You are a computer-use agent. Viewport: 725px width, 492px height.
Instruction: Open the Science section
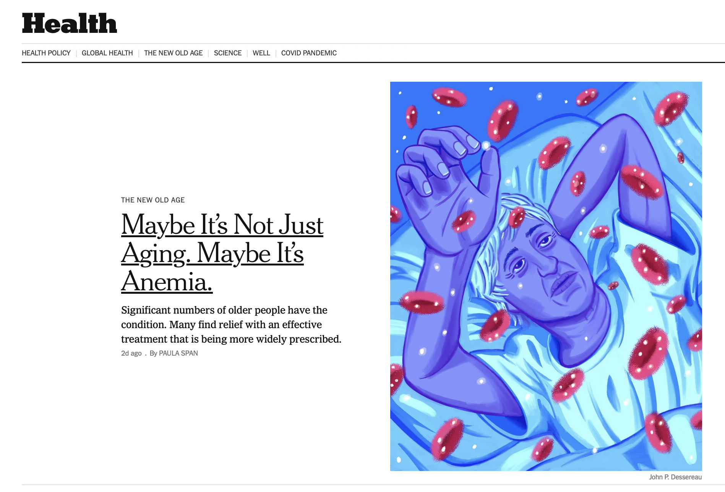click(x=228, y=53)
